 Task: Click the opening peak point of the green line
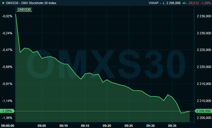click(16, 14)
